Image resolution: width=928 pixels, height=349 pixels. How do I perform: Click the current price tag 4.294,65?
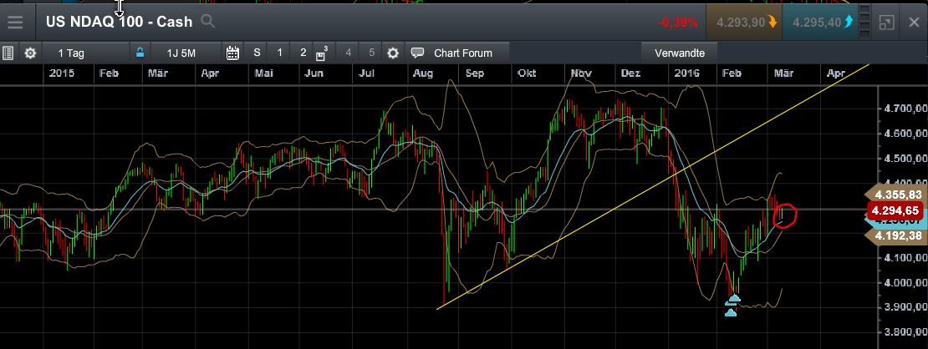[x=895, y=210]
